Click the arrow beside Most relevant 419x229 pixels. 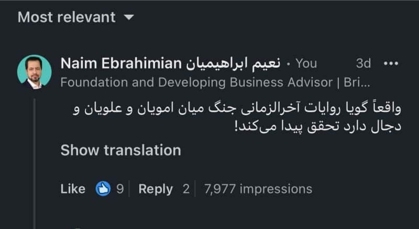point(129,18)
